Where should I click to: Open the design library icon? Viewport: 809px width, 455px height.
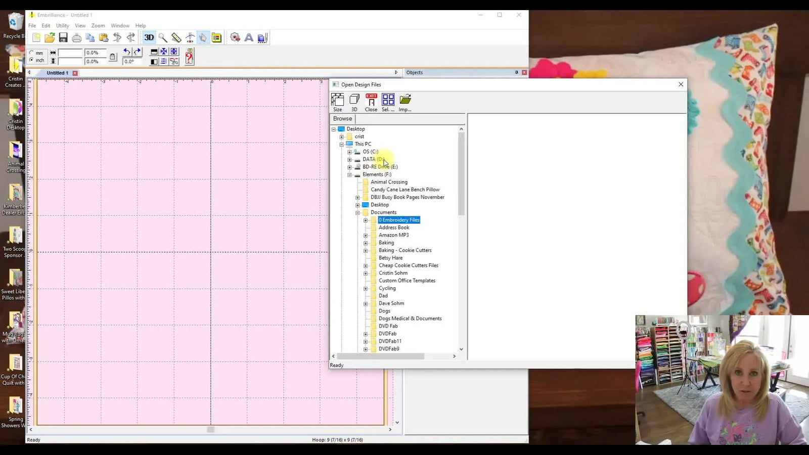(262, 37)
